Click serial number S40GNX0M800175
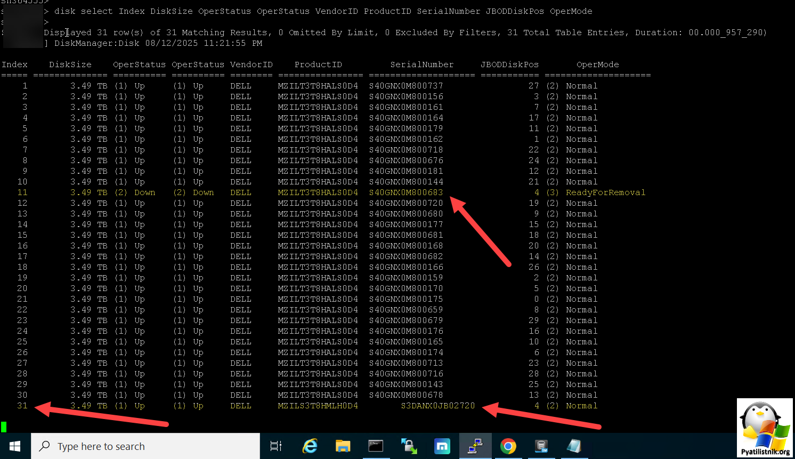Viewport: 795px width, 459px height. (x=406, y=299)
